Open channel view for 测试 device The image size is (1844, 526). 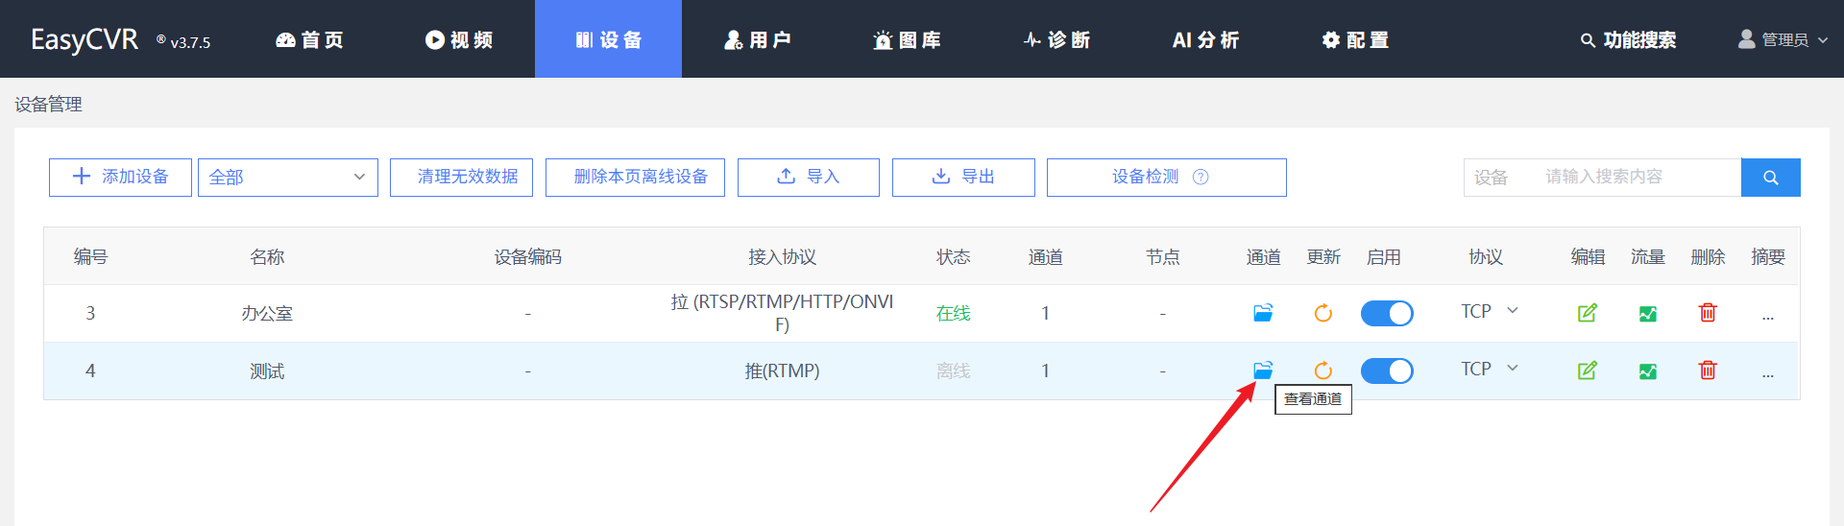[x=1263, y=371]
